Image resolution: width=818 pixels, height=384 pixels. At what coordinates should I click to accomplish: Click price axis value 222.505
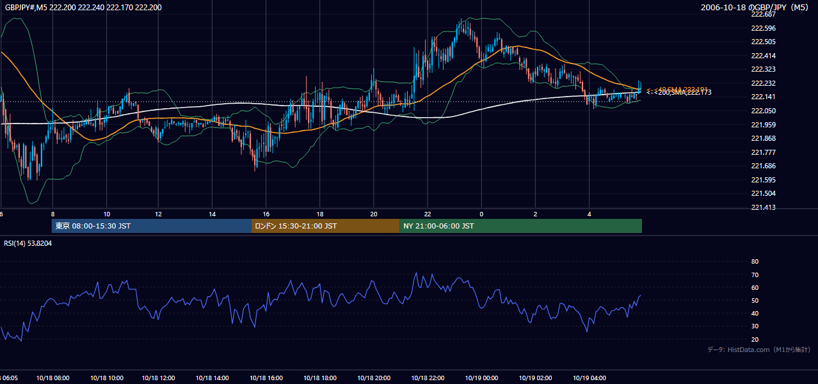(763, 42)
